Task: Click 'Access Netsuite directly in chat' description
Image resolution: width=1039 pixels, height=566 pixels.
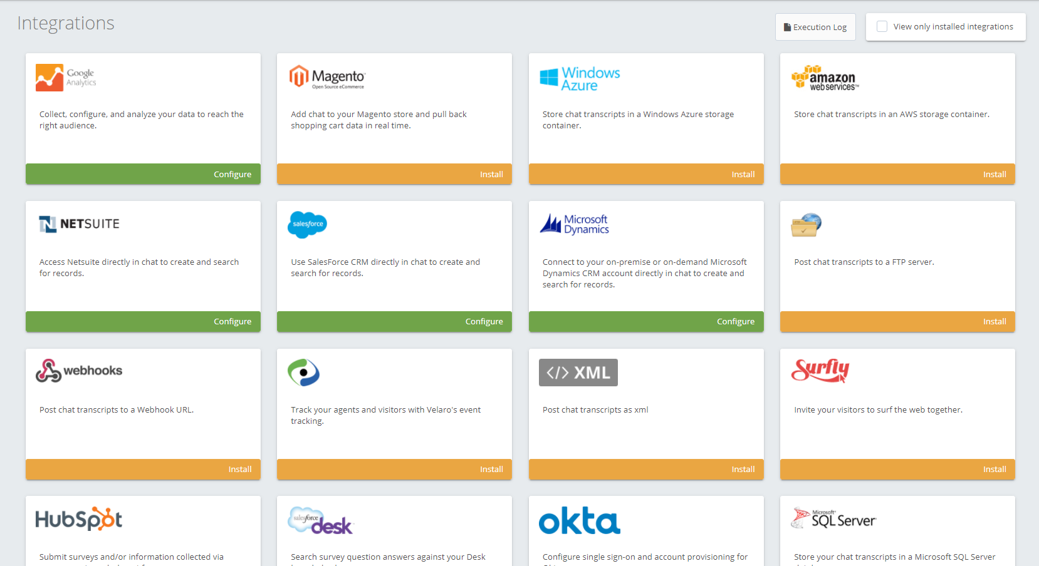Action: click(139, 267)
